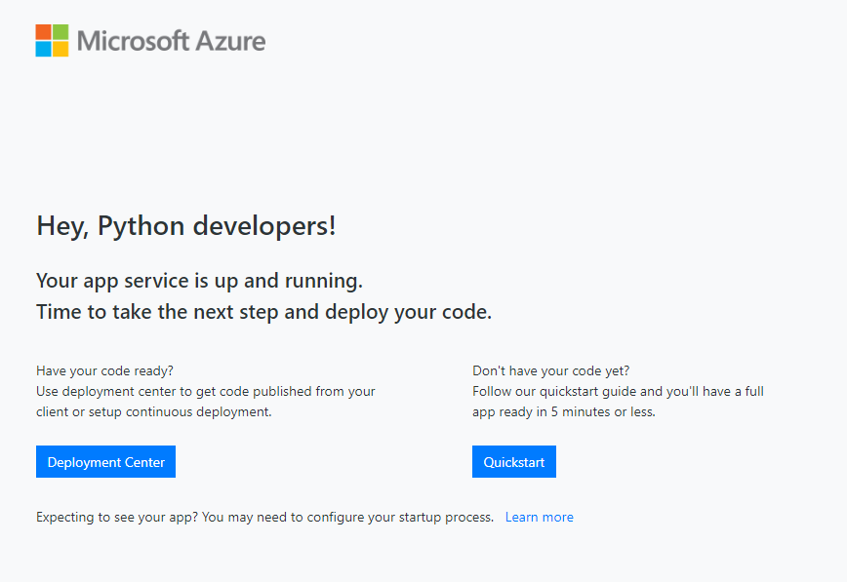Click the "Have your code ready?" text

104,370
